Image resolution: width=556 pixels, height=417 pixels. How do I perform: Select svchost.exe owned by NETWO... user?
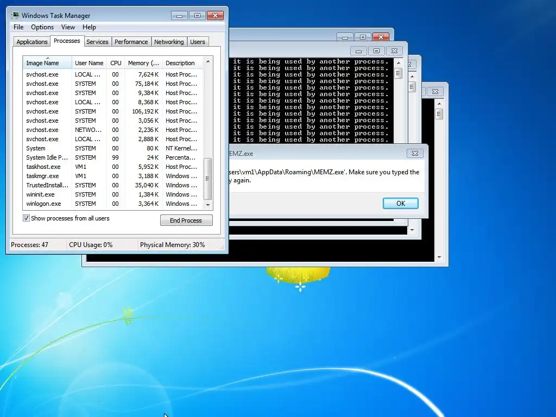(x=113, y=130)
